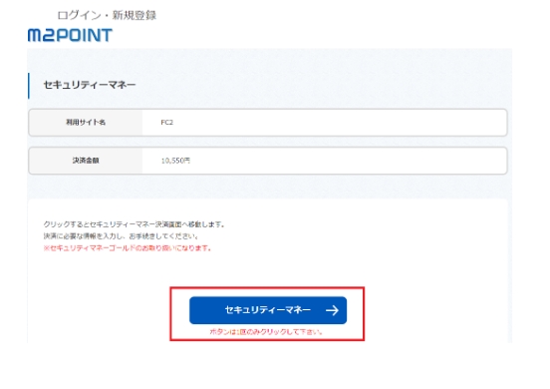
Task: Click the M2POINT logo
Action: click(x=70, y=35)
